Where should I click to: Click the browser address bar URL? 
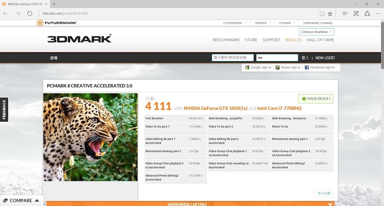pyautogui.click(x=65, y=13)
